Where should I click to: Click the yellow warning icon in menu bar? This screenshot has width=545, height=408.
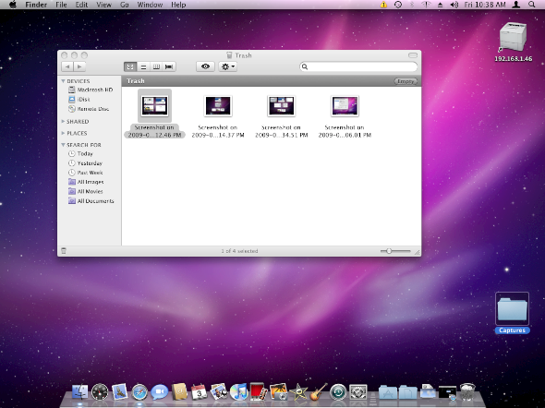pos(383,5)
